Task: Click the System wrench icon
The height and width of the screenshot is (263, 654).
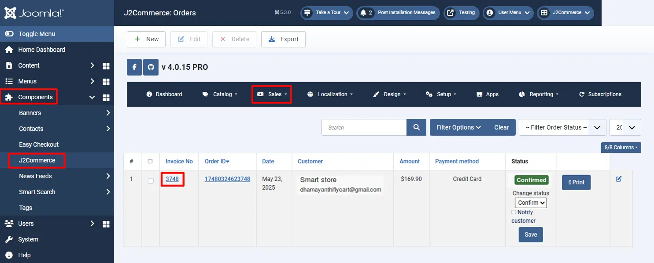Action: click(x=9, y=239)
